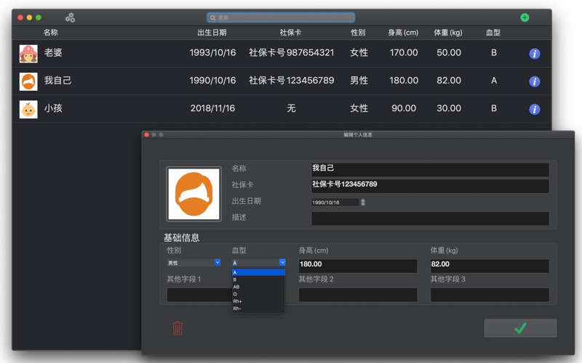Click the 老婆 avatar thumbnail
This screenshot has width=582, height=363.
[x=28, y=53]
